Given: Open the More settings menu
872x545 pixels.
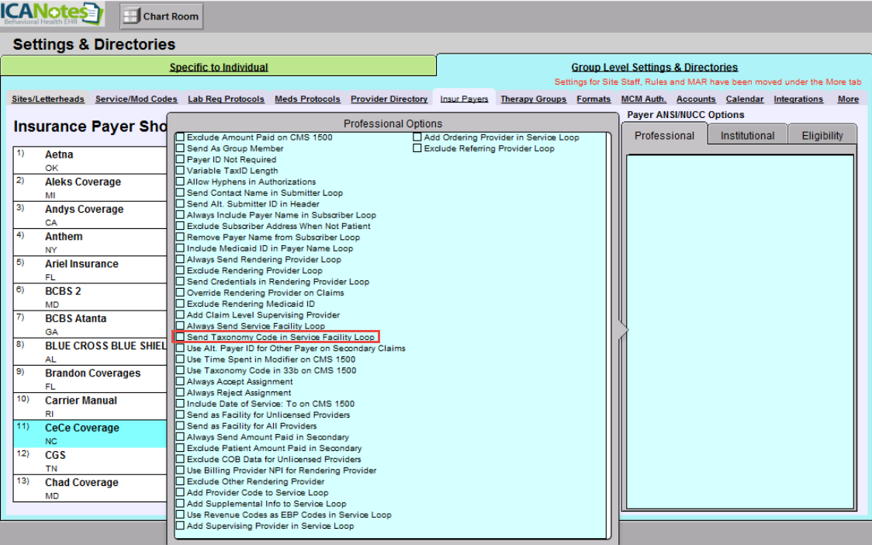Looking at the screenshot, I should point(847,99).
